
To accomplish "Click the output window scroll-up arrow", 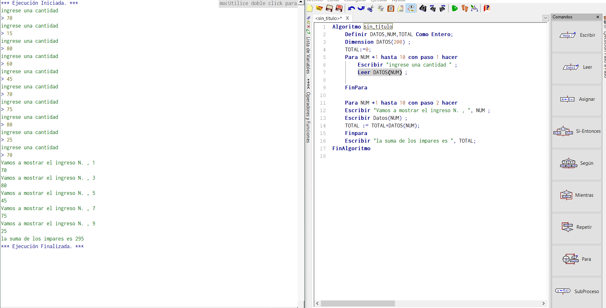I will pyautogui.click(x=301, y=2).
